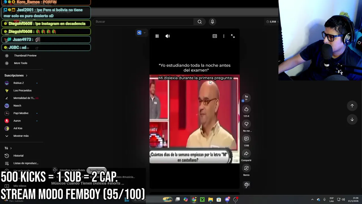Open Copilot from the taskbar
The height and width of the screenshot is (204, 362).
click(186, 199)
